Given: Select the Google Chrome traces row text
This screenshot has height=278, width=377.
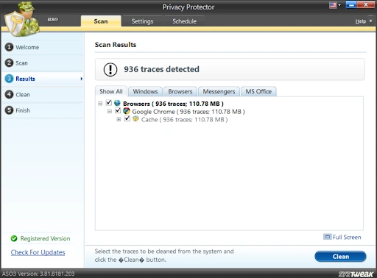Looking at the screenshot, I should pyautogui.click(x=188, y=112).
